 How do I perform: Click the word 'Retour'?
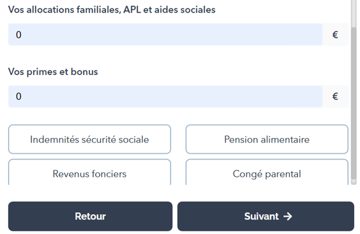click(x=90, y=216)
